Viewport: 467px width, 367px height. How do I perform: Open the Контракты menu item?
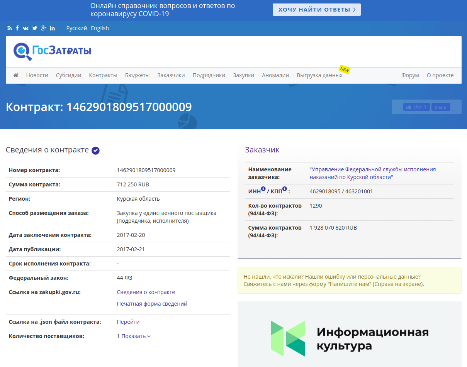[103, 75]
